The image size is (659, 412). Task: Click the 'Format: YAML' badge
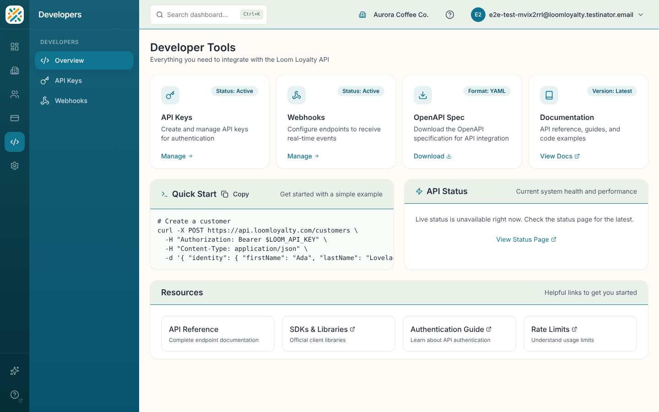487,91
